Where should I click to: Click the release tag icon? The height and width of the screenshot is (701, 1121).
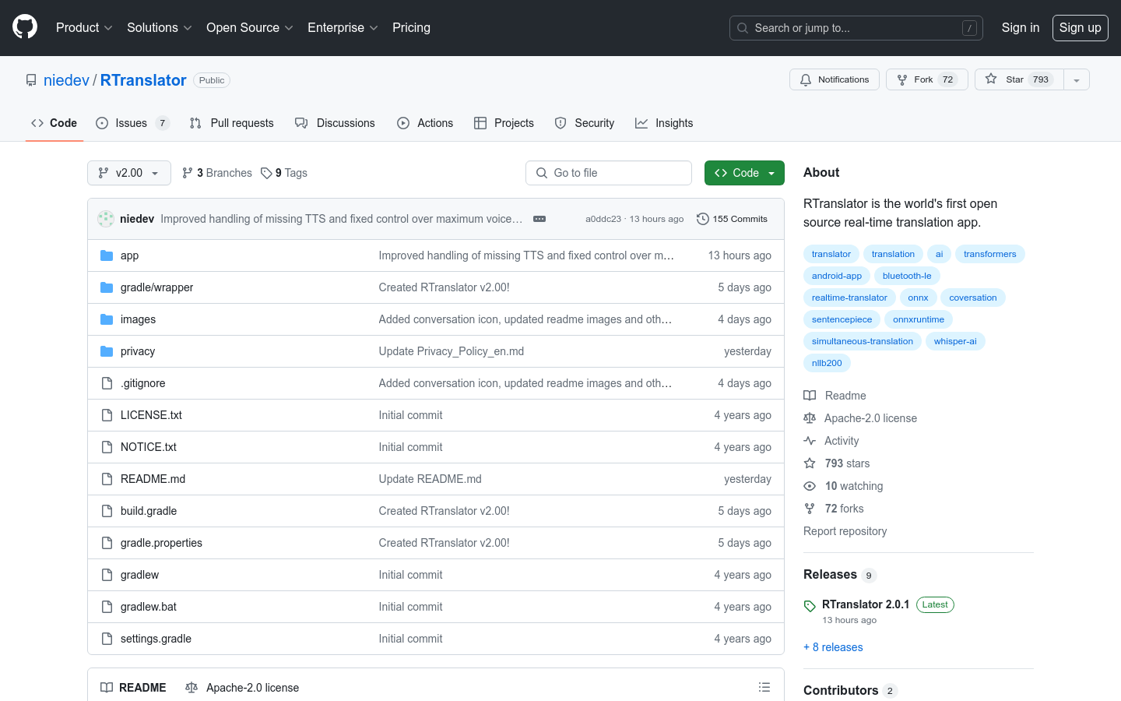[x=810, y=605]
